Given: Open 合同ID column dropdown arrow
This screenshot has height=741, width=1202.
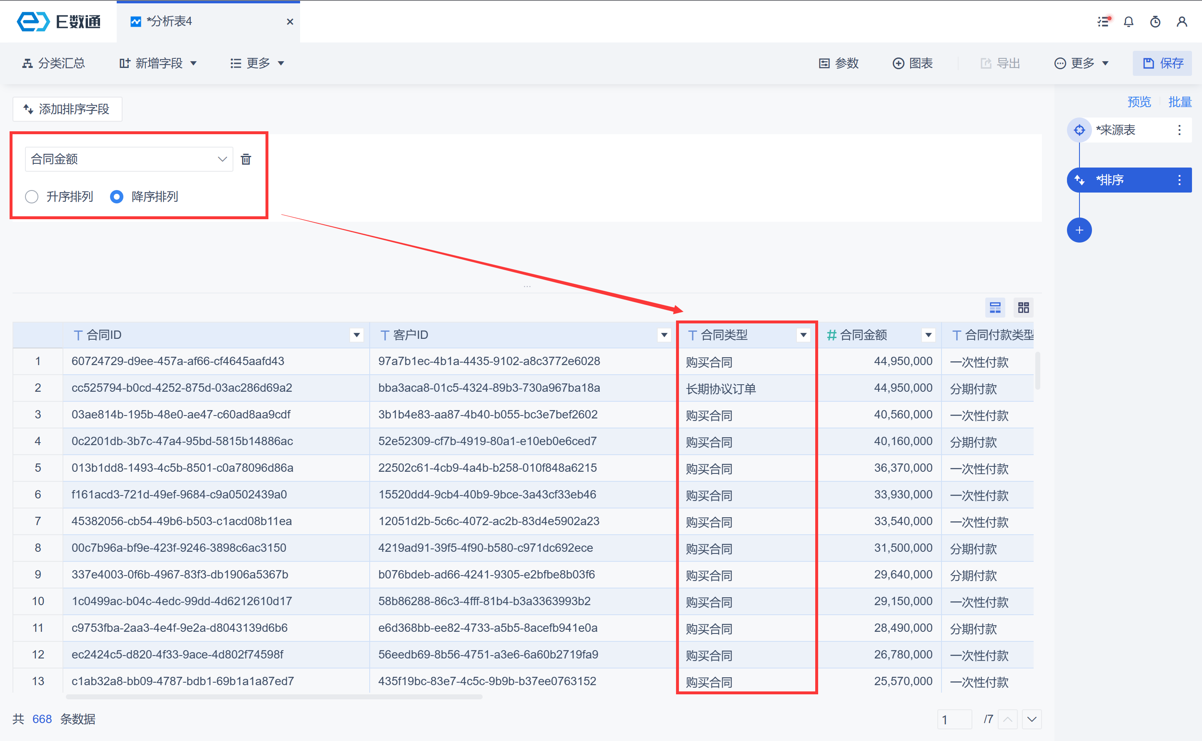Looking at the screenshot, I should click(x=357, y=335).
